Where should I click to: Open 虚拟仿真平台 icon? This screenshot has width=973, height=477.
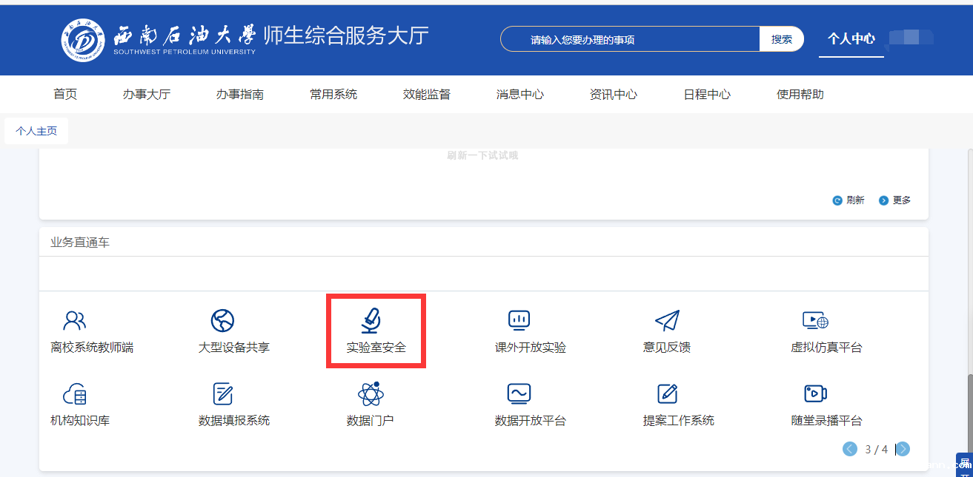(815, 320)
